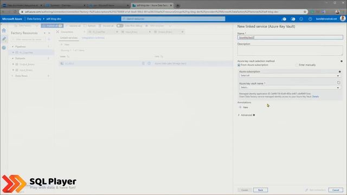Image resolution: width=347 pixels, height=195 pixels.
Task: Select the Output_Binary dataset
Action: coord(27,64)
